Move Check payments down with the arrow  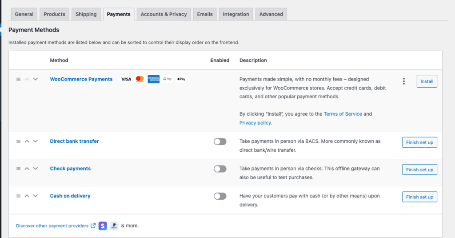(x=36, y=169)
